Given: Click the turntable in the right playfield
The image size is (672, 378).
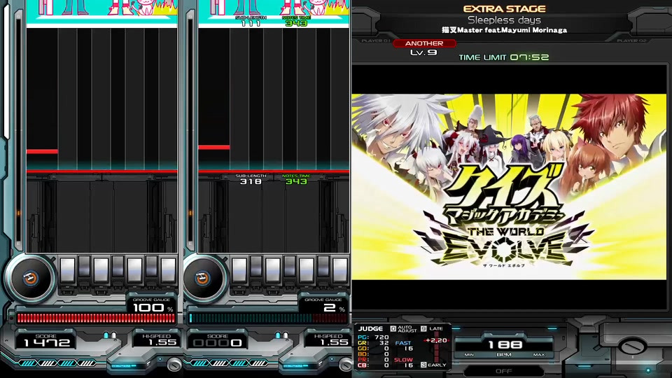Looking at the screenshot, I should pyautogui.click(x=203, y=279).
